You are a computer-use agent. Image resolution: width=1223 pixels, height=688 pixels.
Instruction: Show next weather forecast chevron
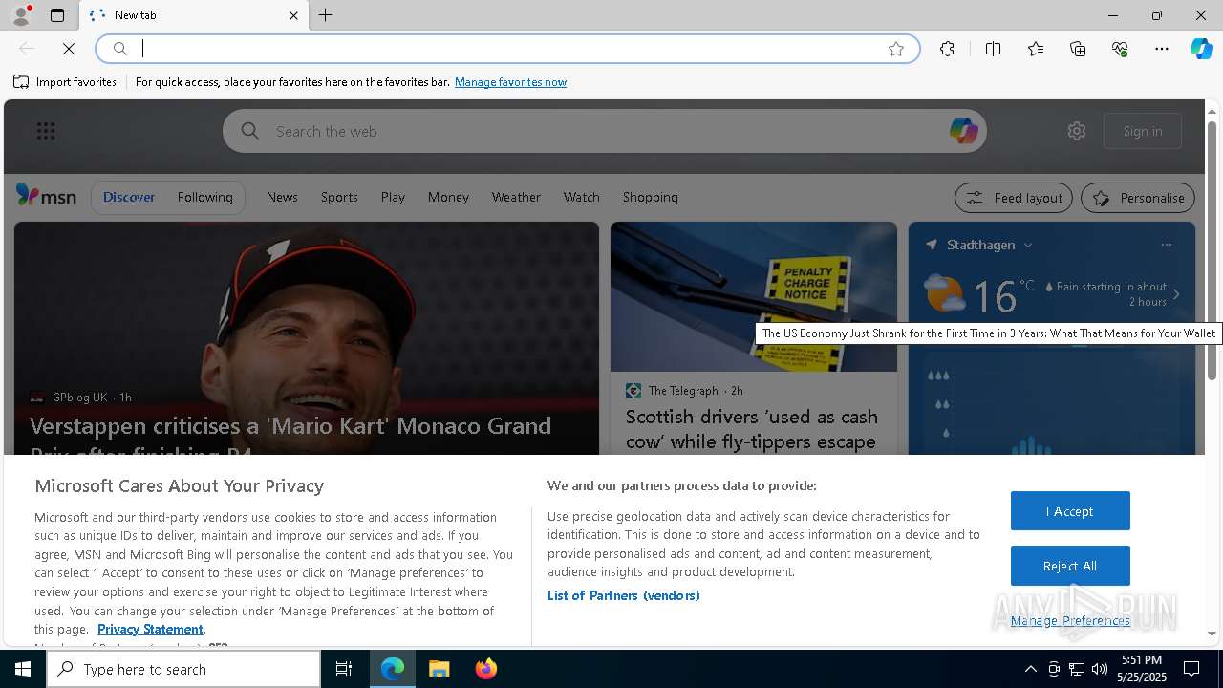(x=1176, y=294)
